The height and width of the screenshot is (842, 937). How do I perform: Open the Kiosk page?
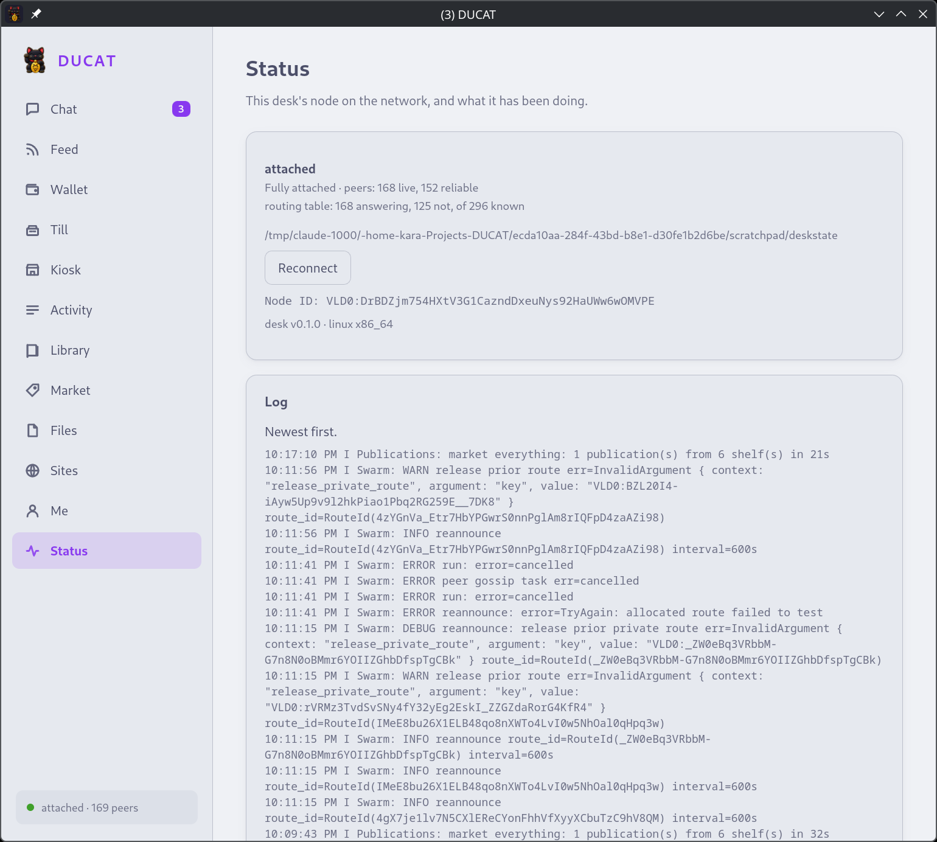tap(107, 270)
